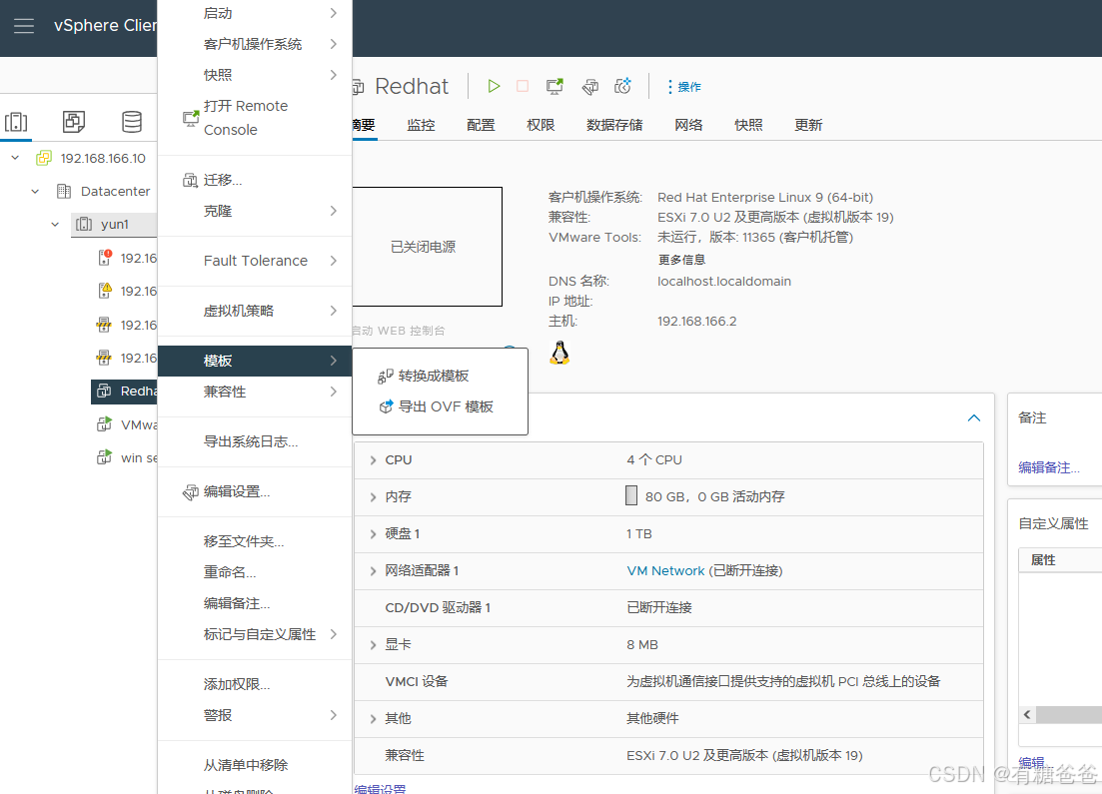Click the Open Remote Console icon
The image size is (1102, 794).
pos(191,118)
